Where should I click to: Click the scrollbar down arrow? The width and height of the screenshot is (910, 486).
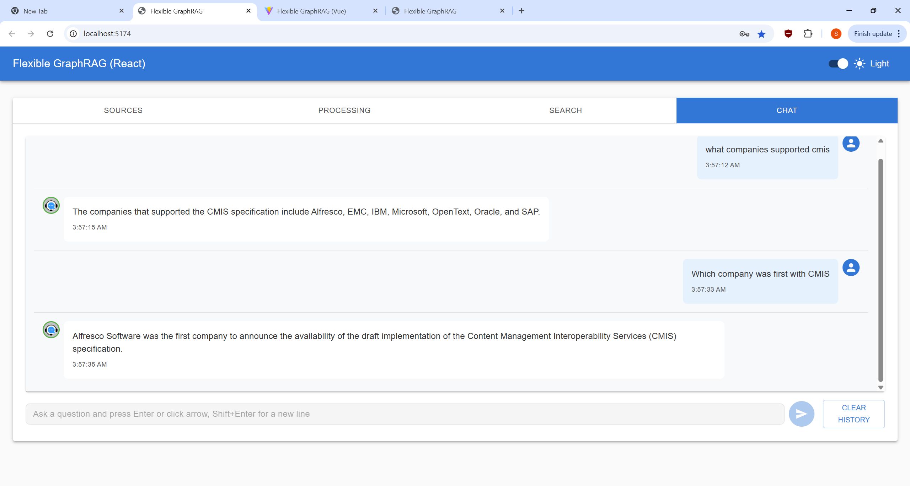(x=880, y=387)
